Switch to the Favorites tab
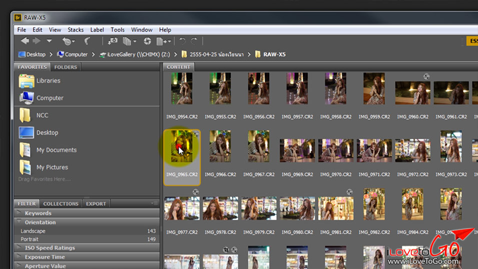This screenshot has height=269, width=478. coord(32,67)
